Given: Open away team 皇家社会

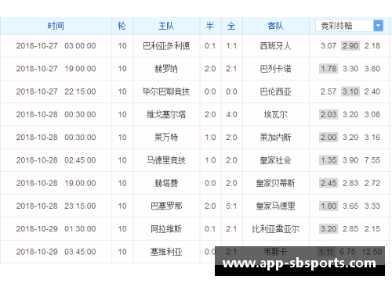Looking at the screenshot, I should [275, 160].
